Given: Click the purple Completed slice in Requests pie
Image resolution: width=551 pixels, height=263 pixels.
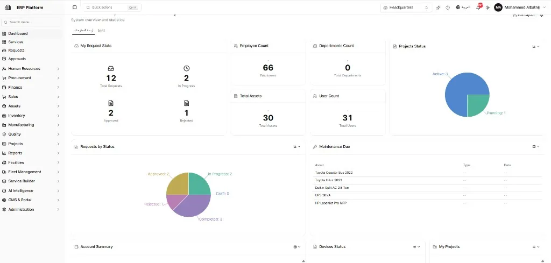Looking at the screenshot, I should (x=193, y=207).
